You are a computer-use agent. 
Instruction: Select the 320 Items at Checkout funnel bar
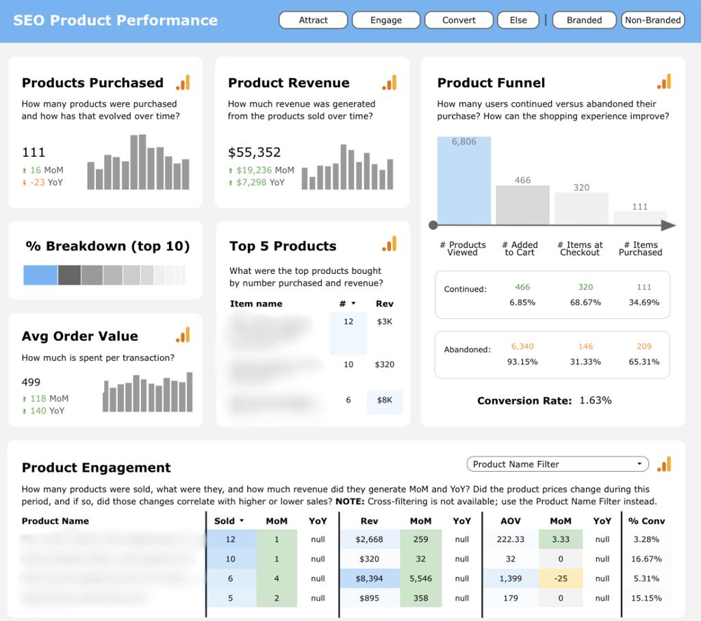tap(581, 208)
